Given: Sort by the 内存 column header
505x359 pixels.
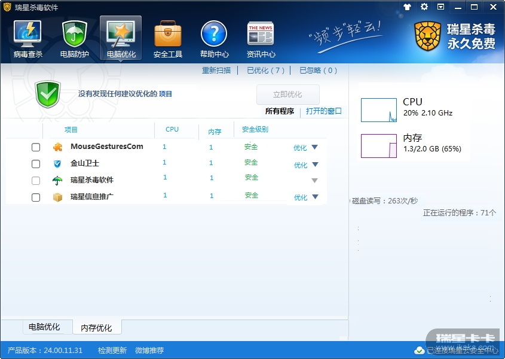Looking at the screenshot, I should tap(215, 132).
